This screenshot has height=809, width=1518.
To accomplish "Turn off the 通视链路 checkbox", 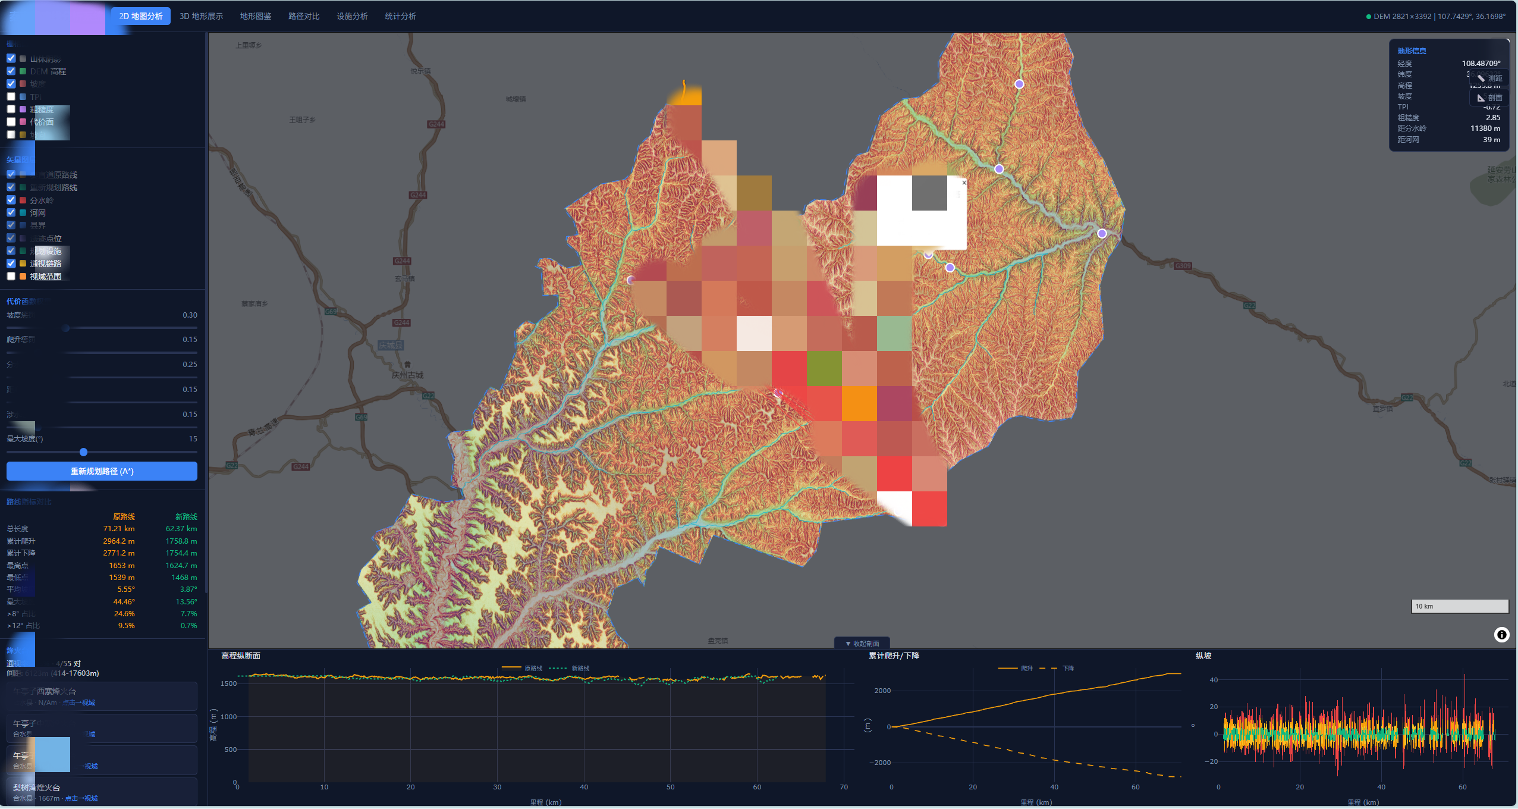I will 11,264.
